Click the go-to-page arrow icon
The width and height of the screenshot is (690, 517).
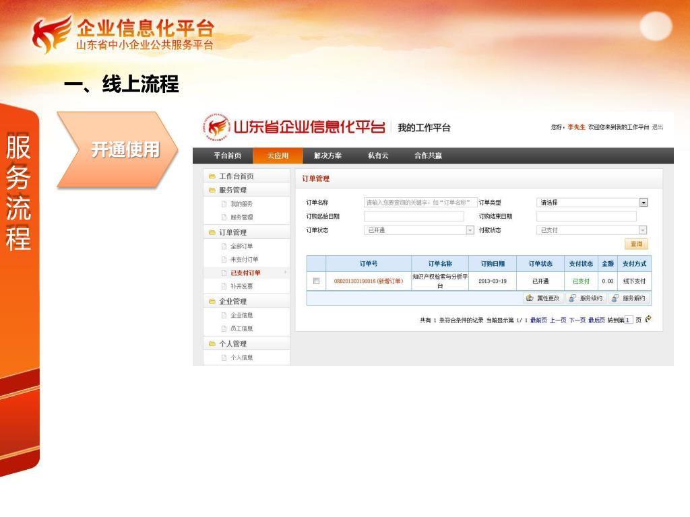point(648,319)
